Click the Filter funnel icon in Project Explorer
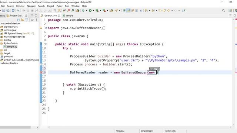The image size is (237, 133). click(27, 20)
